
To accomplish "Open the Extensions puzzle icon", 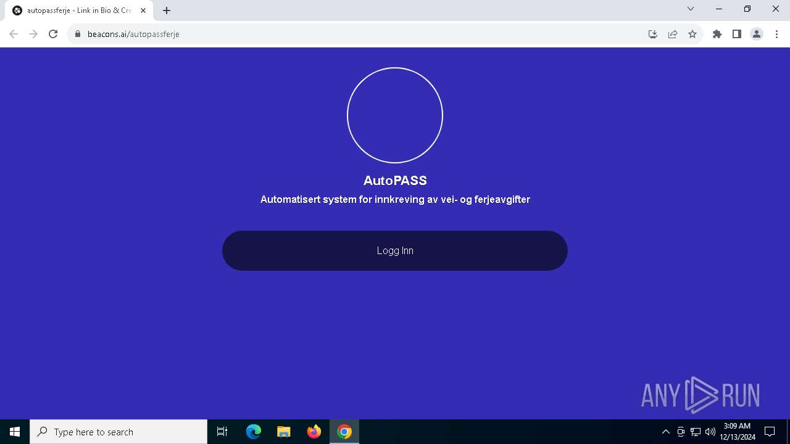I will (717, 34).
